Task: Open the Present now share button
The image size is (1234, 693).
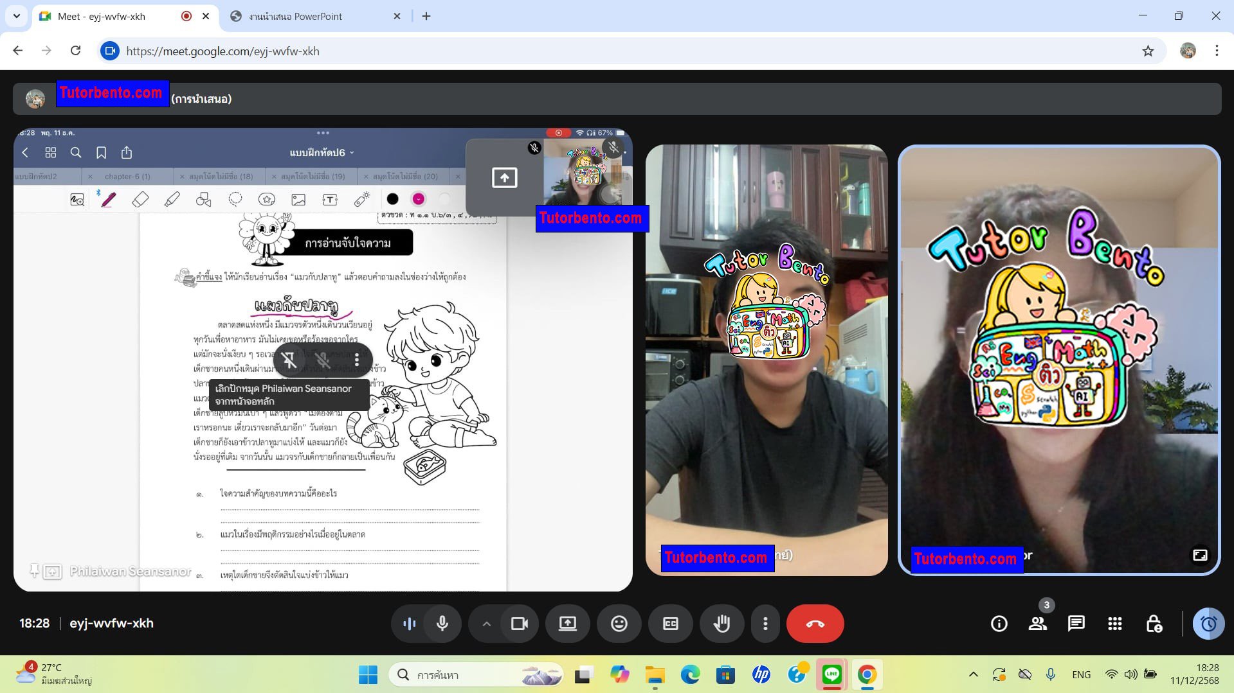Action: (567, 623)
